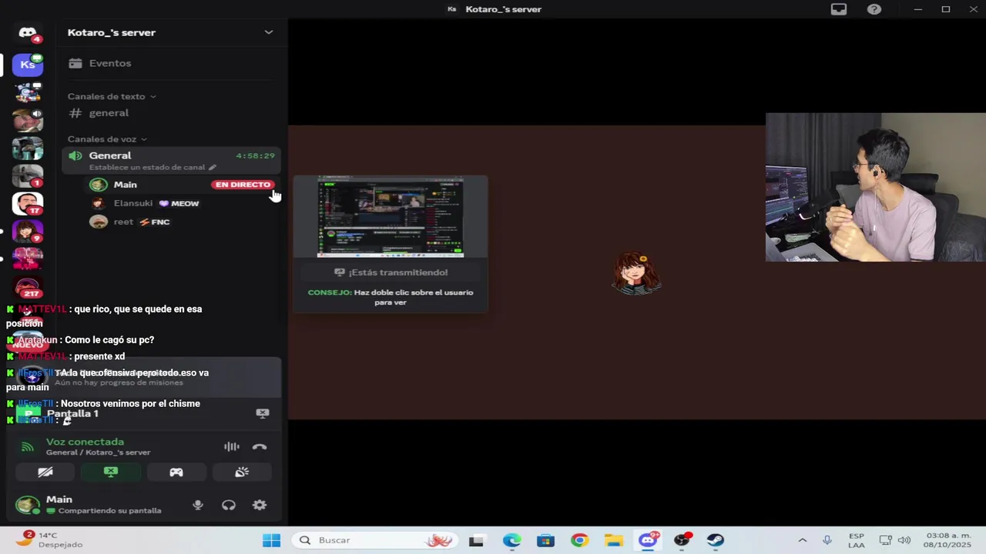Collapse the Canales de texto category

tap(112, 96)
